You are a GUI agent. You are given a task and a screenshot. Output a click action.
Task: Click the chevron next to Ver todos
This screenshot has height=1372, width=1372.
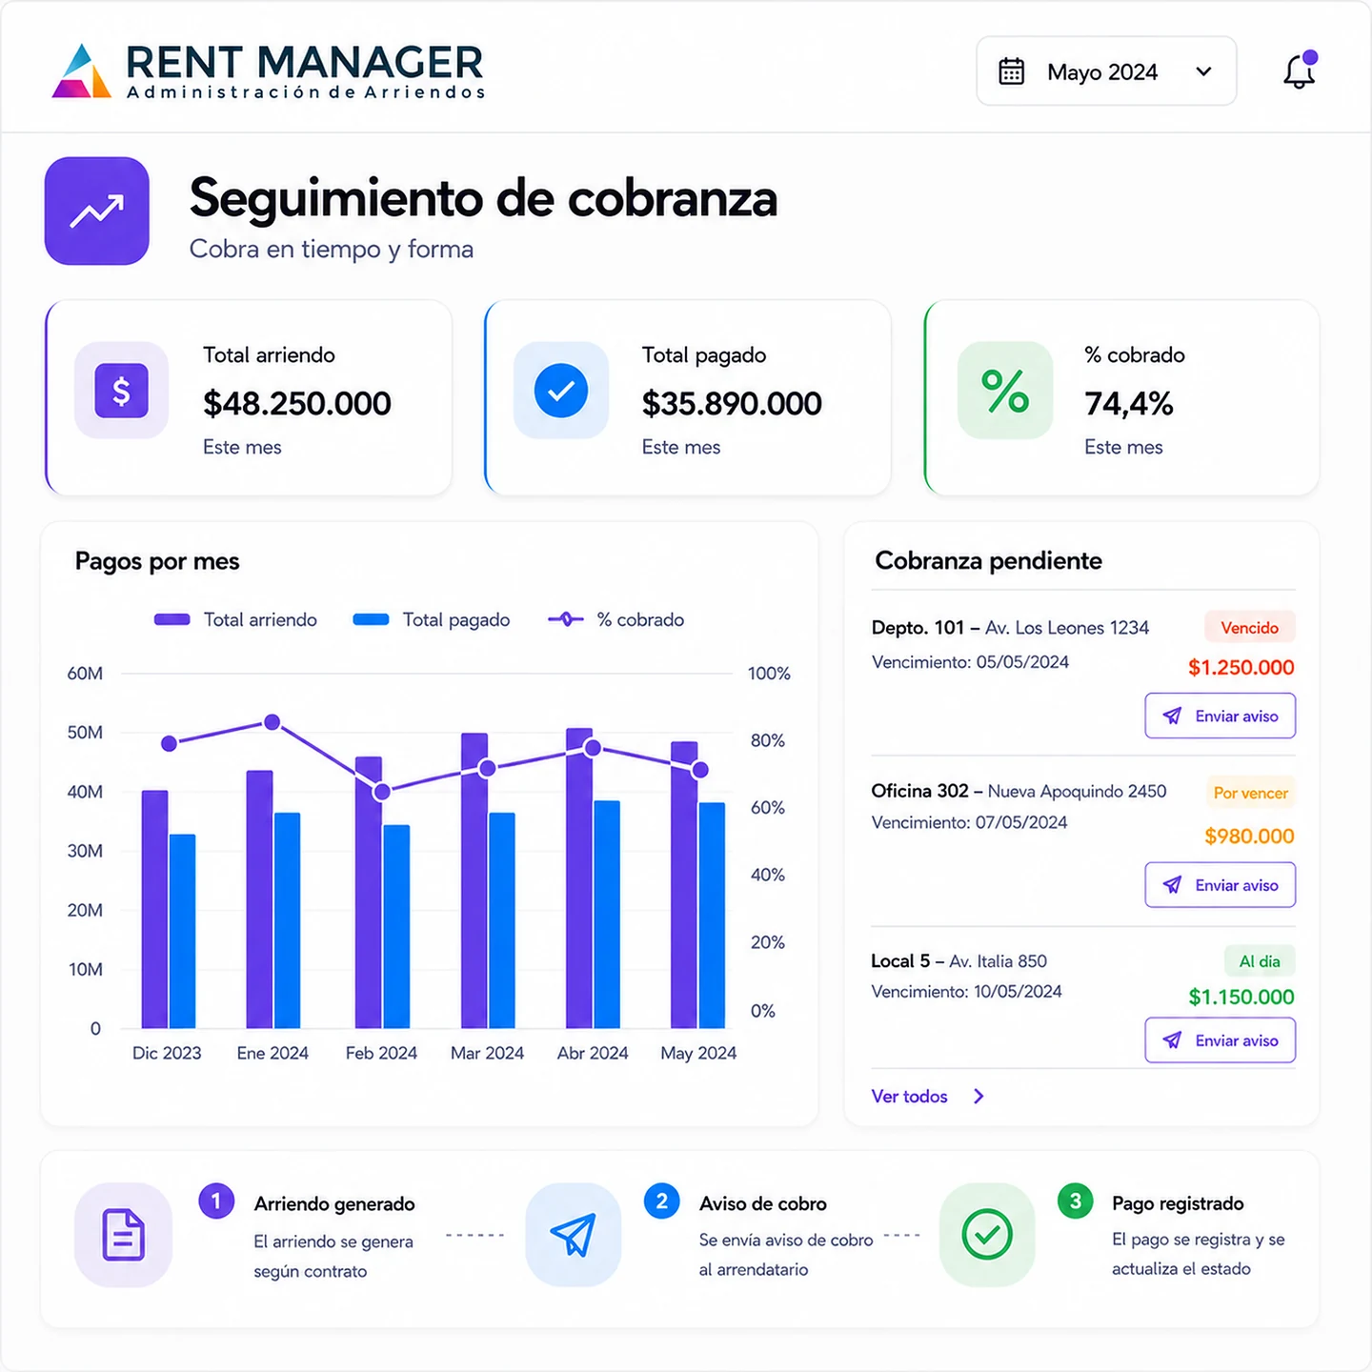[979, 1097]
